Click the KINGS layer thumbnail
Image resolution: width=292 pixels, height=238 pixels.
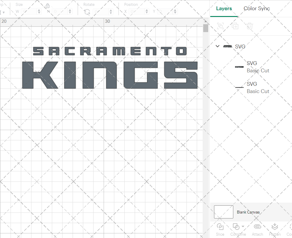pyautogui.click(x=239, y=67)
